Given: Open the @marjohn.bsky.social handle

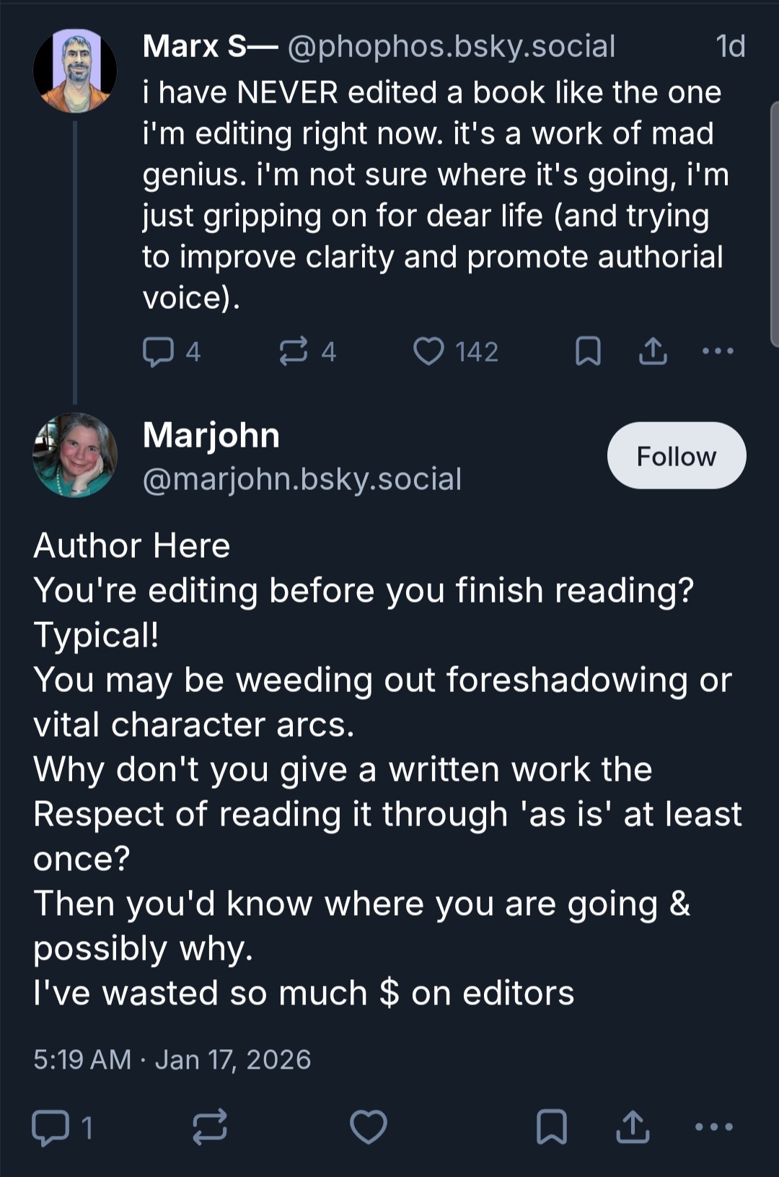Looking at the screenshot, I should (302, 479).
